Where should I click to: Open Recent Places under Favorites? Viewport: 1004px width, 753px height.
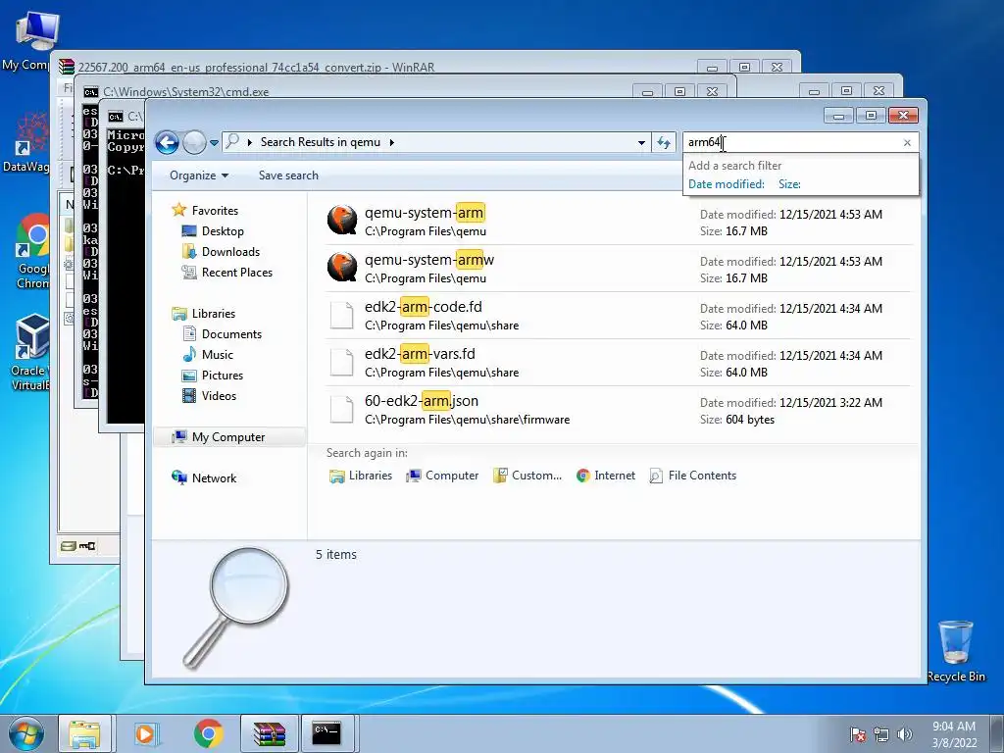click(237, 273)
